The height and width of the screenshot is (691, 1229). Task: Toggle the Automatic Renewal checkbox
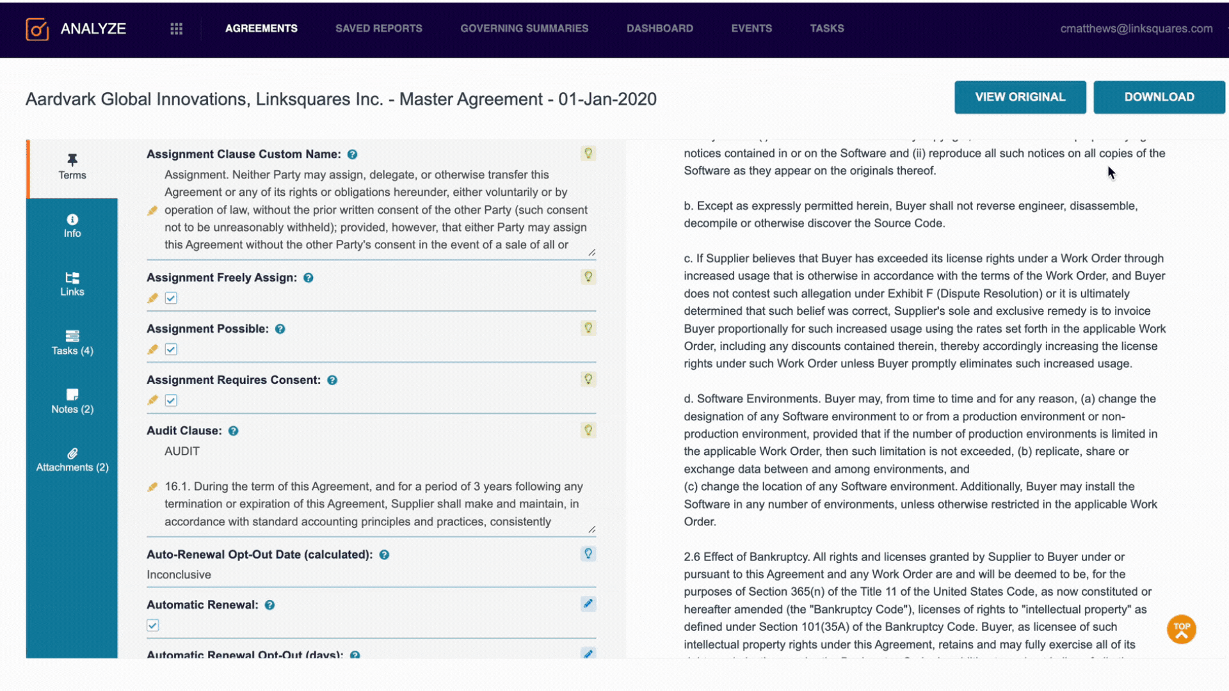[153, 626]
